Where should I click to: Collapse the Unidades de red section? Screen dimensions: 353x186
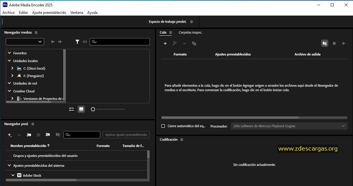click(9, 83)
